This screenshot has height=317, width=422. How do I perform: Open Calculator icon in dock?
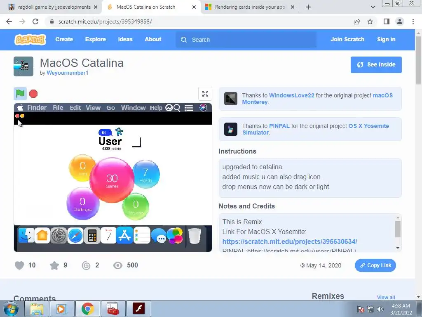[x=92, y=236]
